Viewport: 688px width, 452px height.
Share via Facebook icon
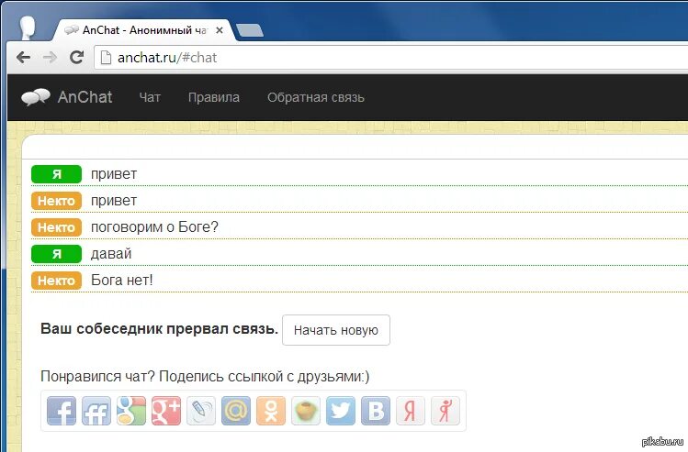(x=62, y=411)
